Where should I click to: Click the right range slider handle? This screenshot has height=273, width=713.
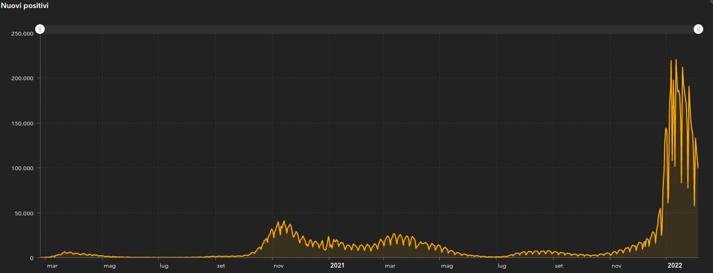[698, 29]
